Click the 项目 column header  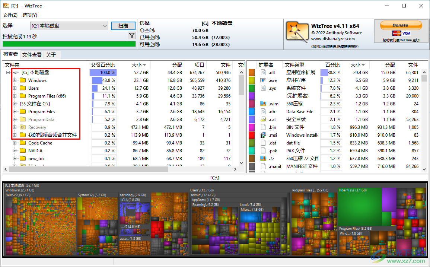point(195,65)
